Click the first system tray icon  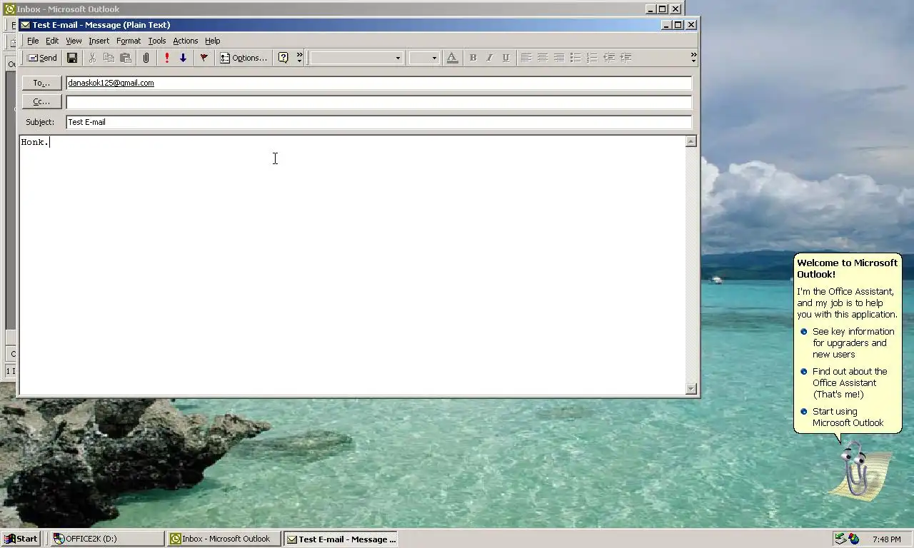tap(840, 539)
